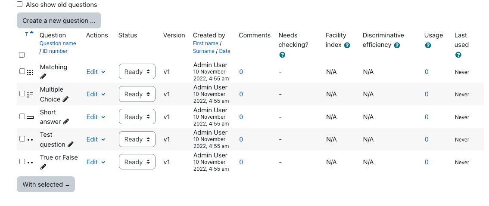
Task: Click pencil icon to rename Matching question
Action: click(44, 77)
